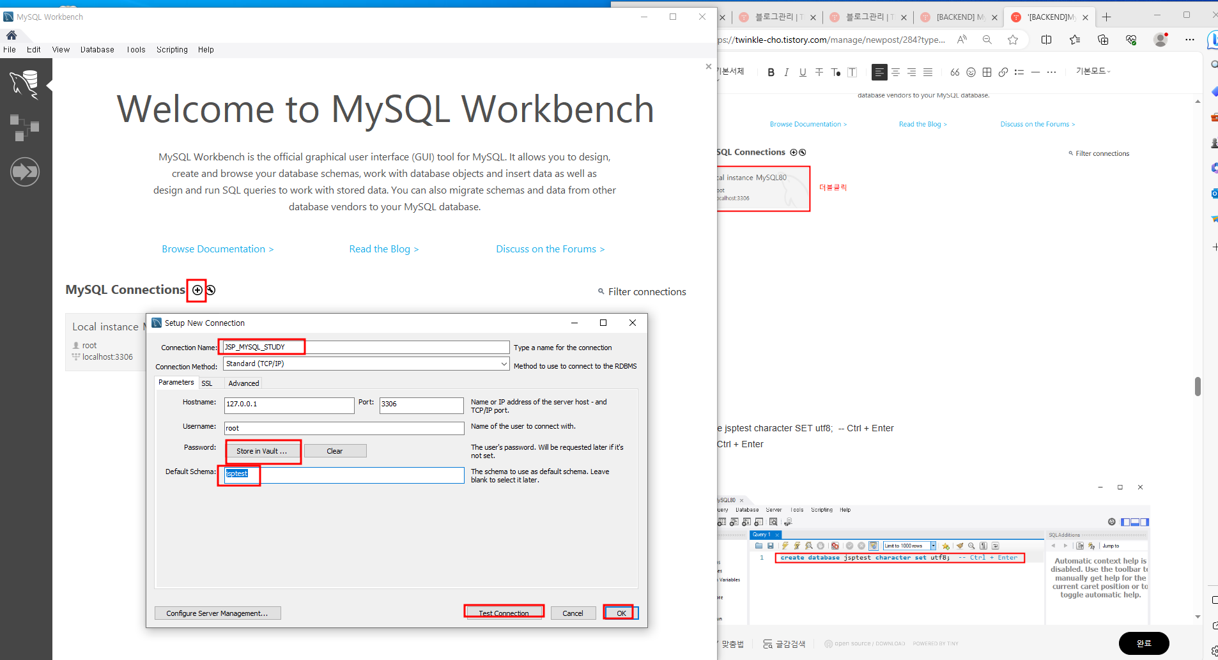Open text background tool in blog editor
Viewport: 1218px width, 660px height.
coord(852,72)
